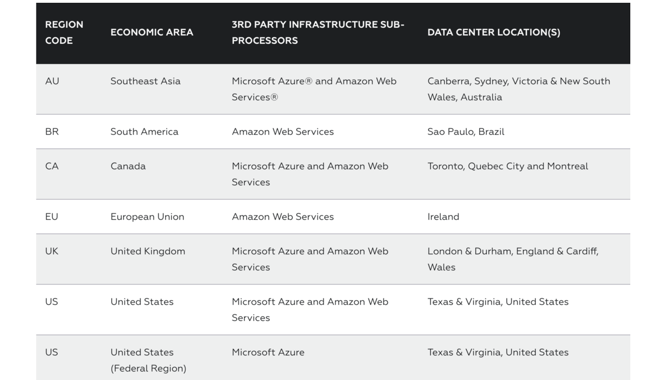Select the UK region code cell

(52, 251)
